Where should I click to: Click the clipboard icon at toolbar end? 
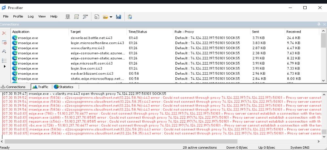(x=130, y=17)
